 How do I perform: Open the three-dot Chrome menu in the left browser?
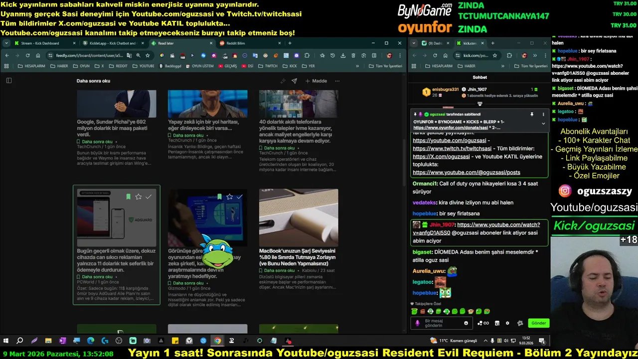400,55
